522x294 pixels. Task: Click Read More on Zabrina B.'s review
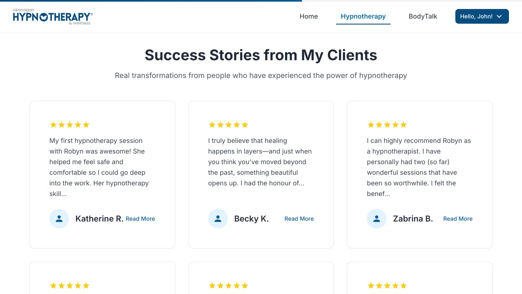click(x=458, y=218)
